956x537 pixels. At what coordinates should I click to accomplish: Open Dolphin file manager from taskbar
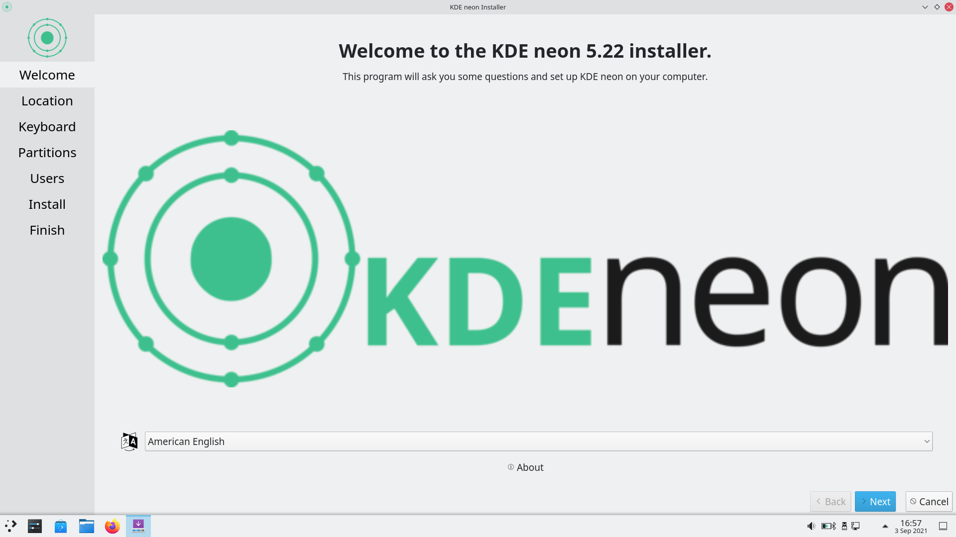87,526
